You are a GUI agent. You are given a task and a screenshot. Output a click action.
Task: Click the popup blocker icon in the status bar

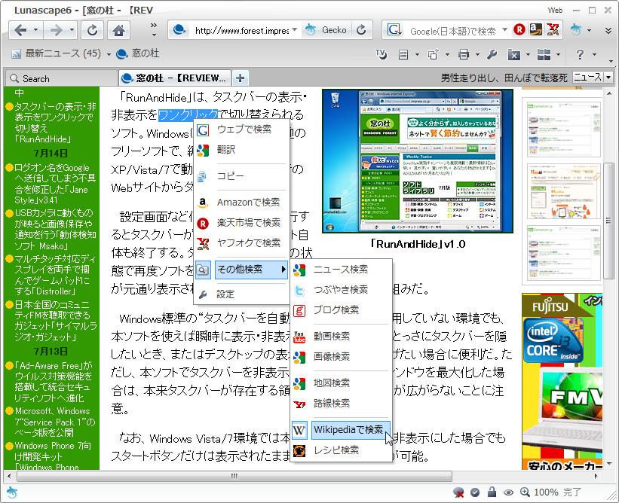[x=458, y=490]
